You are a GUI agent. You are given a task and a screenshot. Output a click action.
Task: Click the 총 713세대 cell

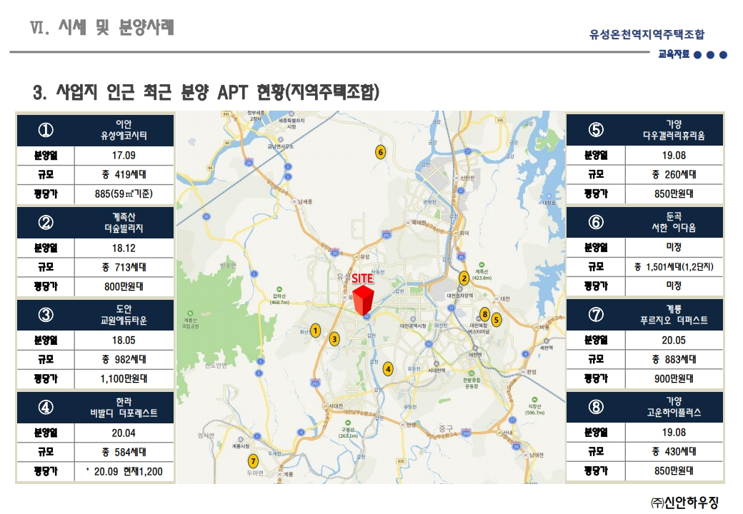(x=124, y=268)
